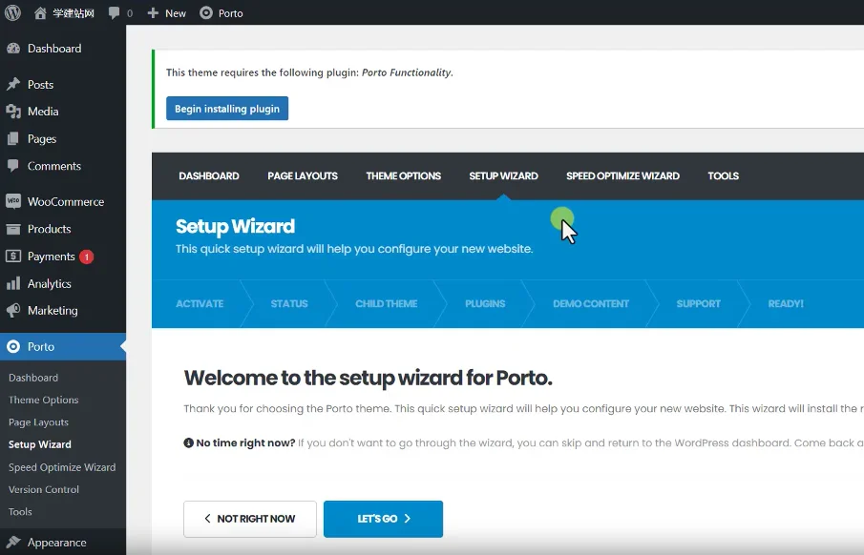The width and height of the screenshot is (864, 555).
Task: Click the LET'S GO button
Action: point(383,519)
